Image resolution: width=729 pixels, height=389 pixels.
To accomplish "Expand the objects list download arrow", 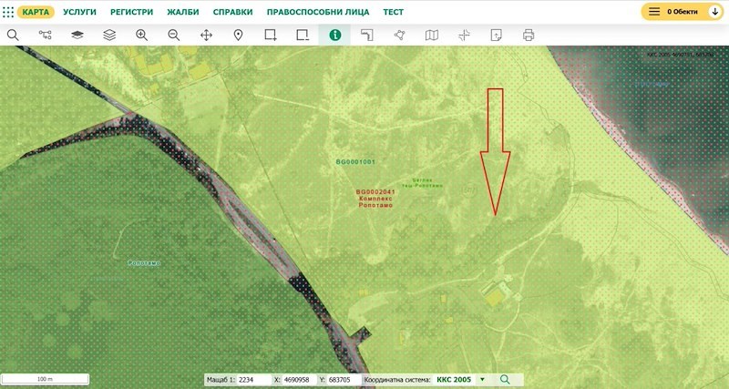I will click(x=714, y=12).
